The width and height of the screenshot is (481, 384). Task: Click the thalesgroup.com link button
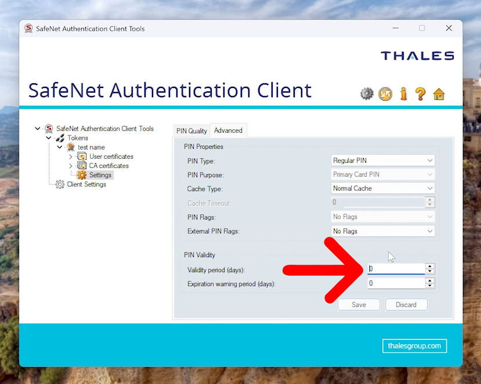[414, 346]
